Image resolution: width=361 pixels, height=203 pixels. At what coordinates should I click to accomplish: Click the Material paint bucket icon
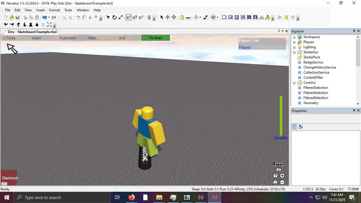(x=196, y=17)
